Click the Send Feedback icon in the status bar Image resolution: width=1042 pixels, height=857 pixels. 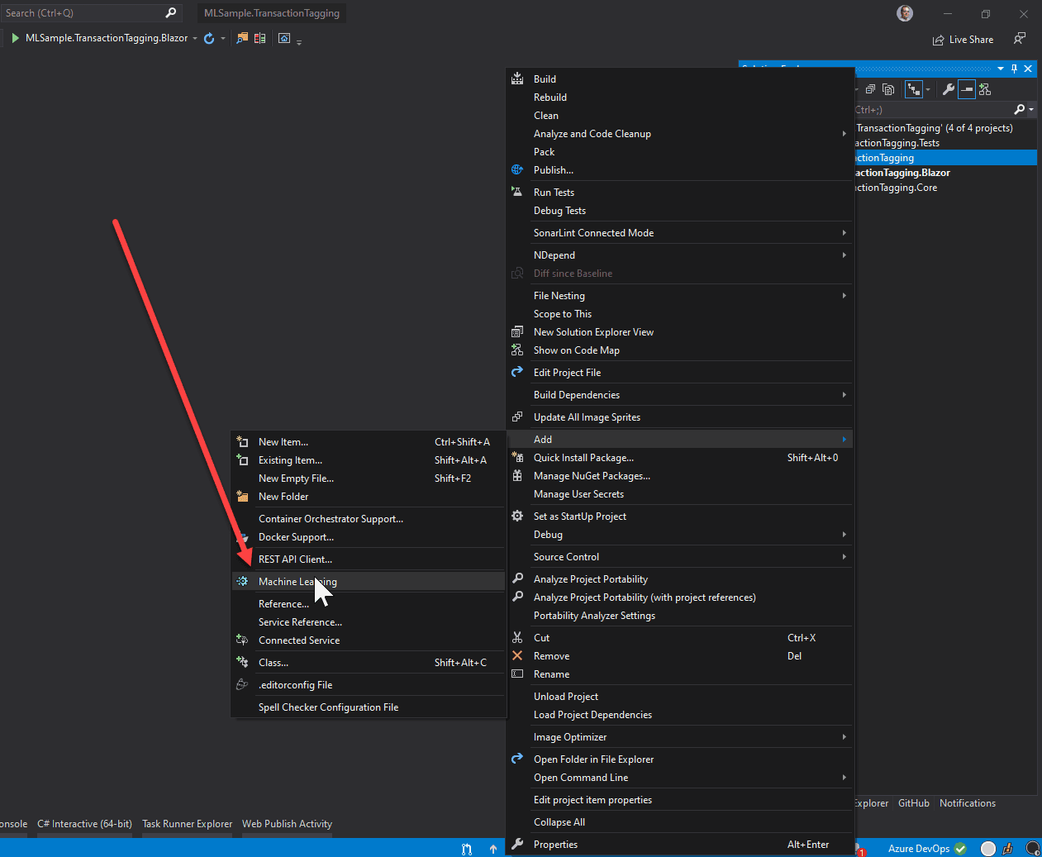pos(1006,848)
